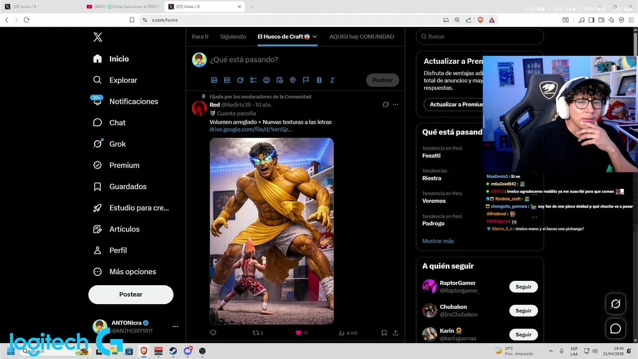Open Artículos from the sidebar
638x359 pixels.
[116, 229]
